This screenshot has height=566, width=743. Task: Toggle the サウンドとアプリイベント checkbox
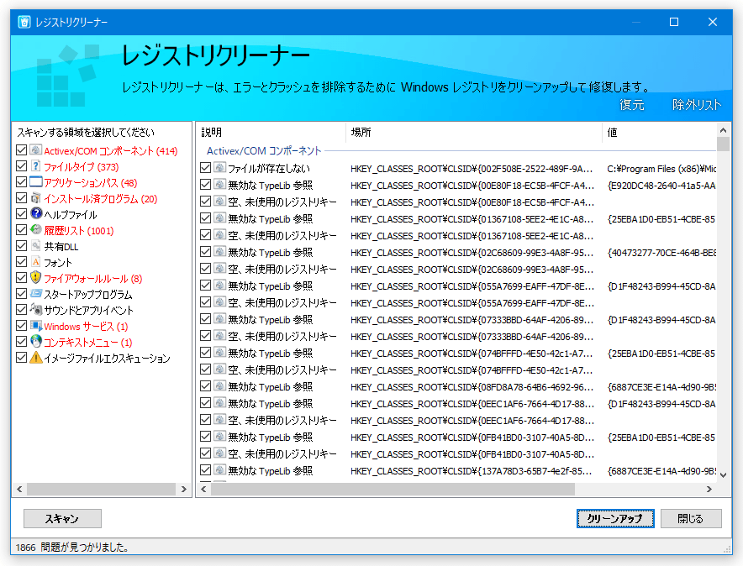point(21,310)
